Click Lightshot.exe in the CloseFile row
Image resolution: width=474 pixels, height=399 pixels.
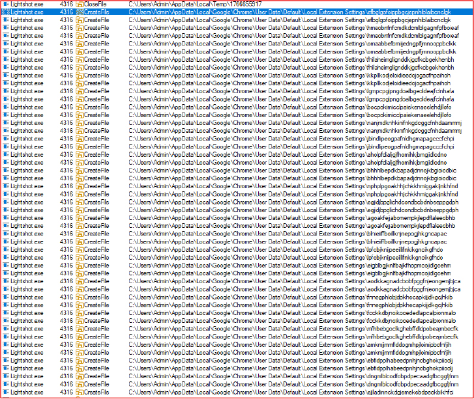pyautogui.click(x=27, y=4)
